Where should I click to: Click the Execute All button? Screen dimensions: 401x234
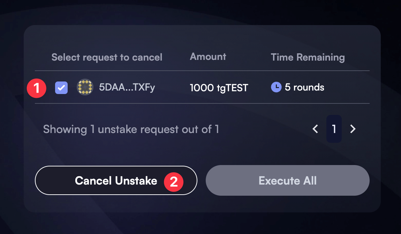pyautogui.click(x=287, y=180)
